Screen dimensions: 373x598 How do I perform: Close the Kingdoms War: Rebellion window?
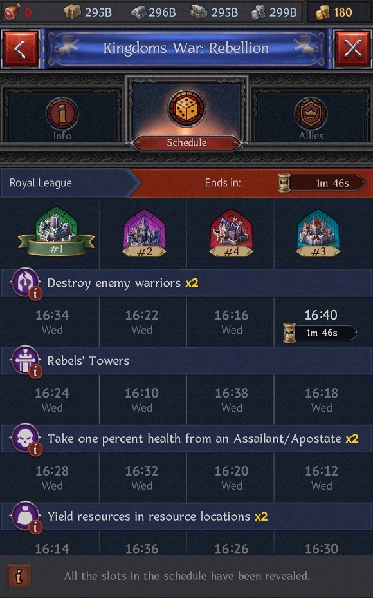click(352, 49)
